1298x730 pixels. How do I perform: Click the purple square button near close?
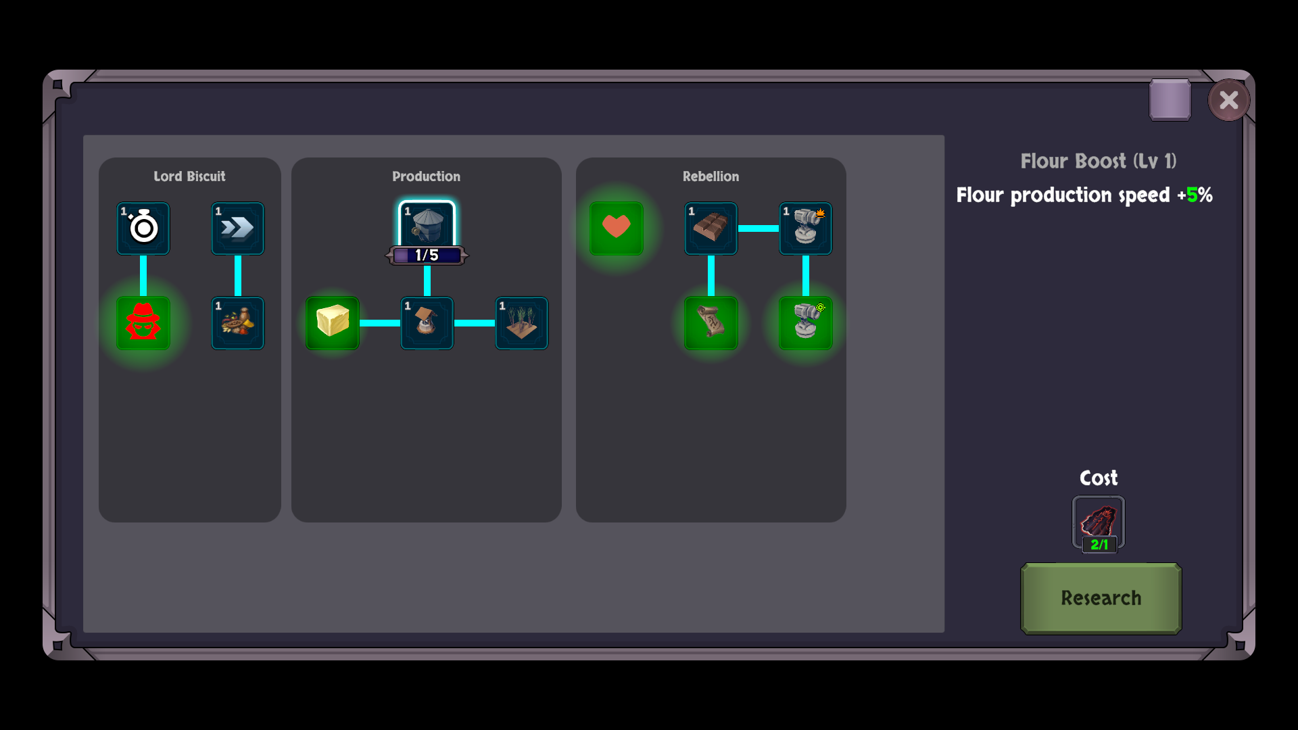pos(1170,100)
